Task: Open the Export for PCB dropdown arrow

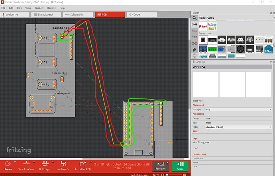Action: coord(91,162)
